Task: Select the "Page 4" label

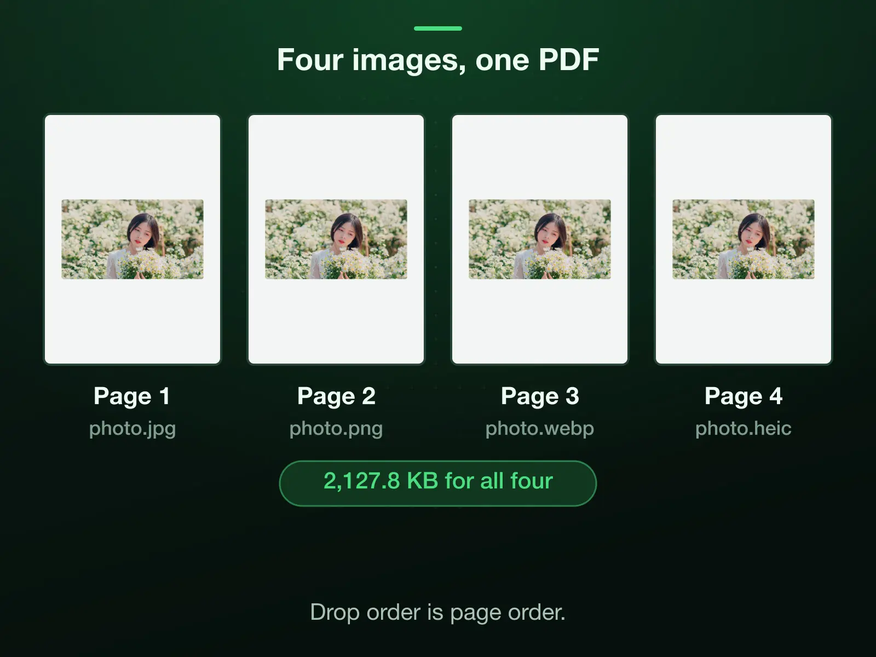Action: coord(744,396)
